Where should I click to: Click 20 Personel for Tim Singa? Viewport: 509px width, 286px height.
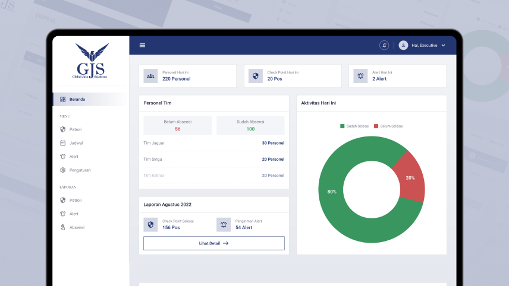[x=273, y=159]
